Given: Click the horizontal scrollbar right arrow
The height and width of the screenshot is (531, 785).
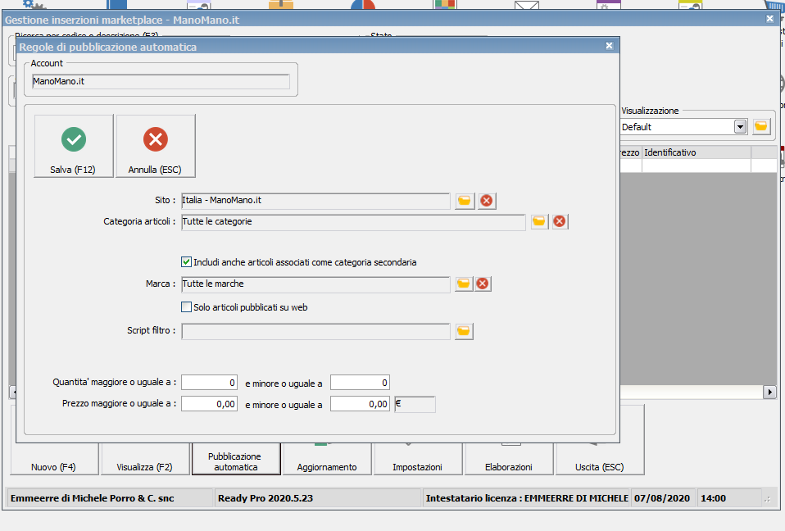Looking at the screenshot, I should coord(769,392).
